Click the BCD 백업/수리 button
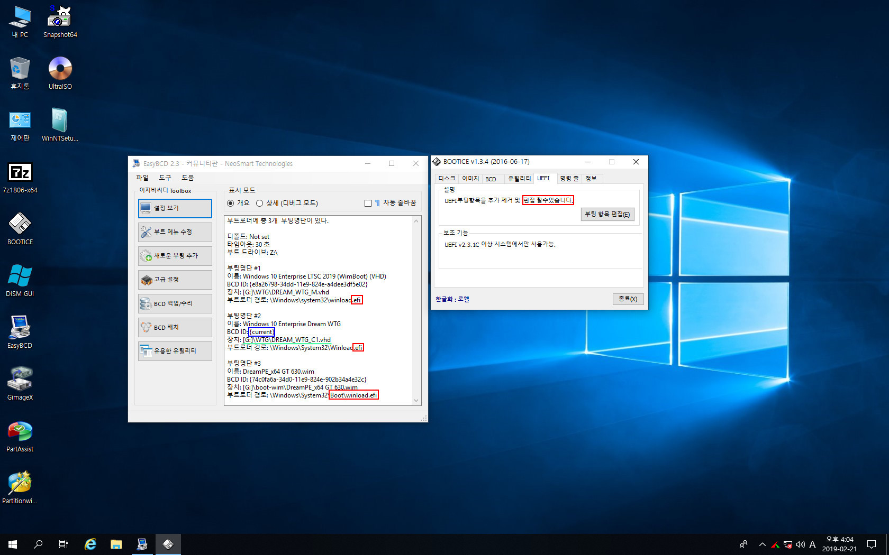This screenshot has height=555, width=889. coord(175,303)
